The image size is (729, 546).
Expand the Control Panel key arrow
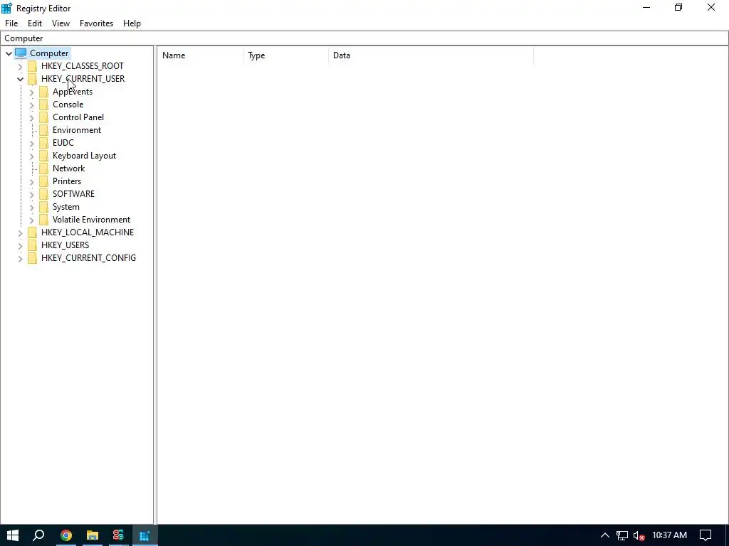tap(31, 117)
